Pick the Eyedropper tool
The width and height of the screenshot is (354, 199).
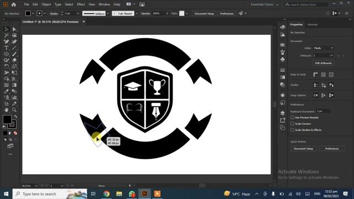coord(6,91)
